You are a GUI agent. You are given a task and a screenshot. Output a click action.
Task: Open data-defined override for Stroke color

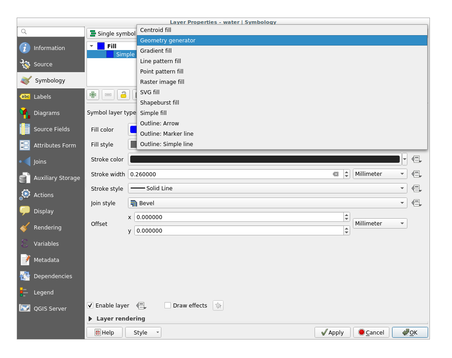tap(416, 159)
